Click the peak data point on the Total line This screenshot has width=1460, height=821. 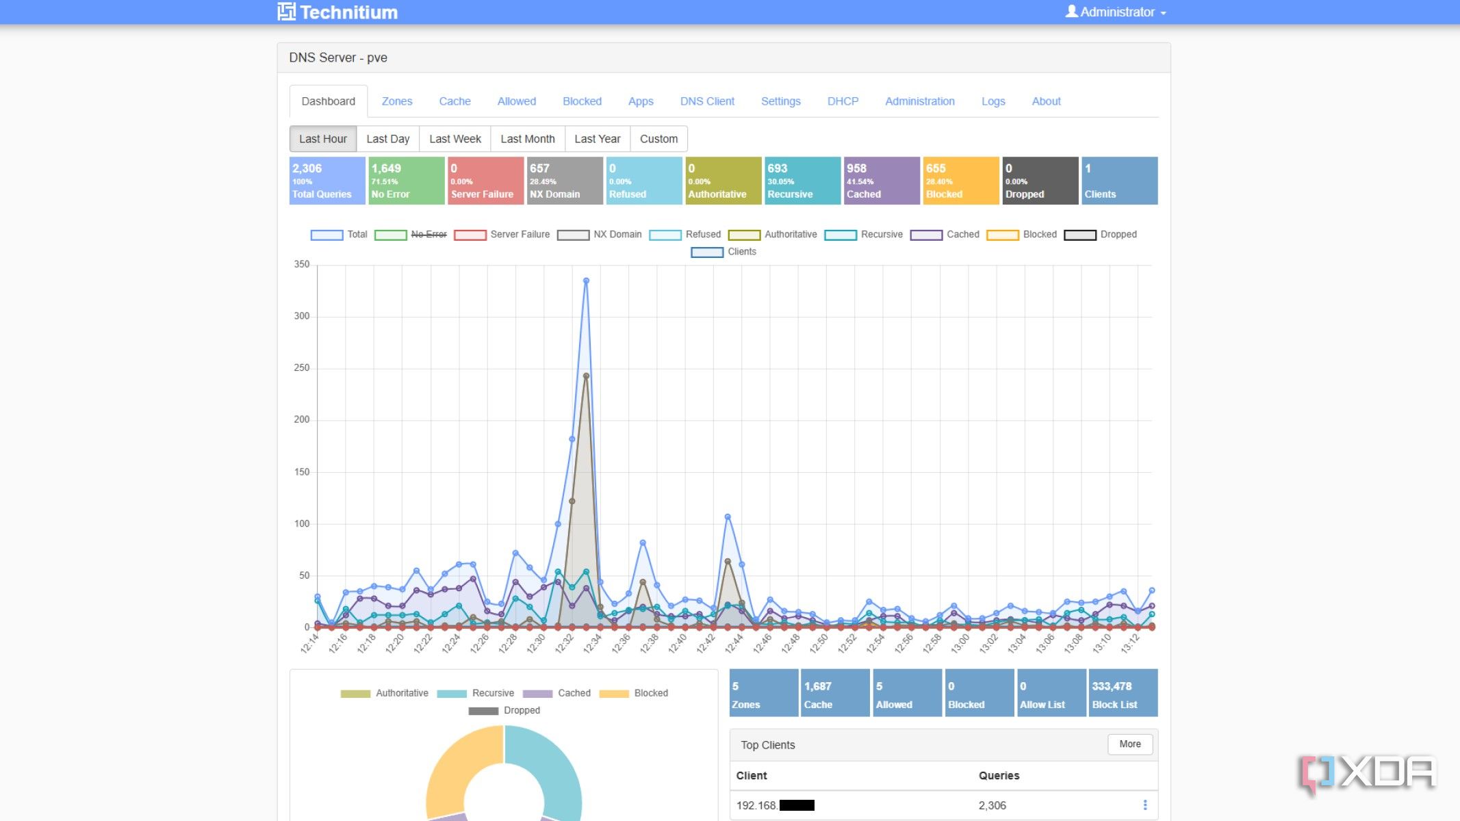point(586,281)
